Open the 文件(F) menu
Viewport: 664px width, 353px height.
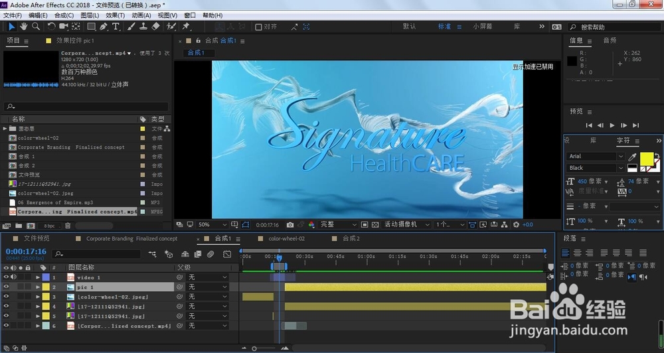click(x=12, y=15)
